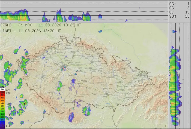Select the blue 16 dBZ legend swatch
191x129 pixels.
(x=2, y=120)
